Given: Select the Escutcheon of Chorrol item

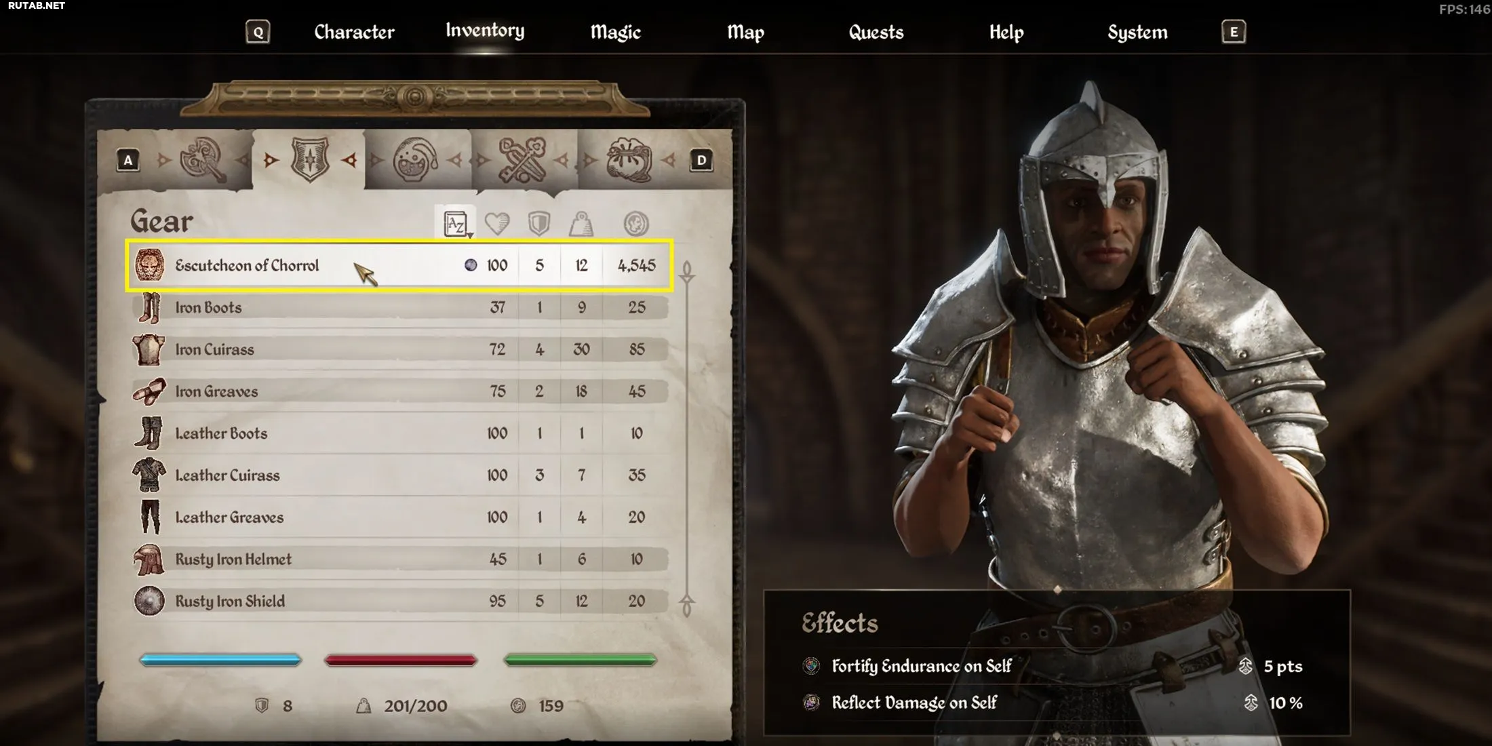Looking at the screenshot, I should coord(399,265).
